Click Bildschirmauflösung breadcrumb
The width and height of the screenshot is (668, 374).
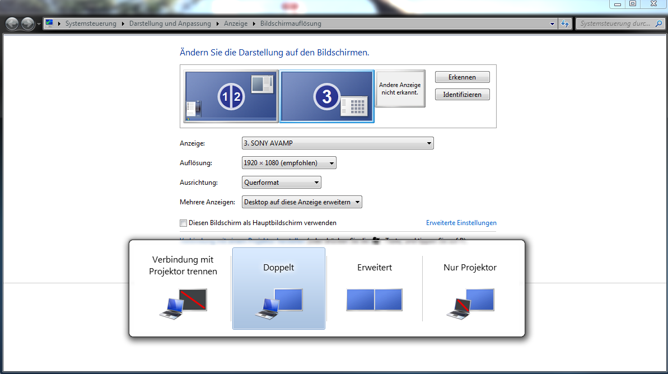[x=291, y=24]
